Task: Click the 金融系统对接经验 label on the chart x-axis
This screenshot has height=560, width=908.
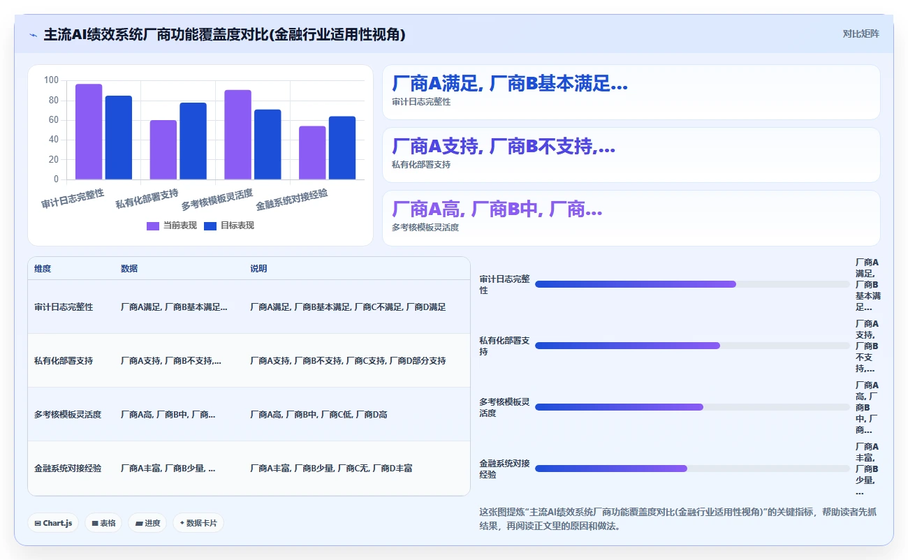Action: (292, 199)
